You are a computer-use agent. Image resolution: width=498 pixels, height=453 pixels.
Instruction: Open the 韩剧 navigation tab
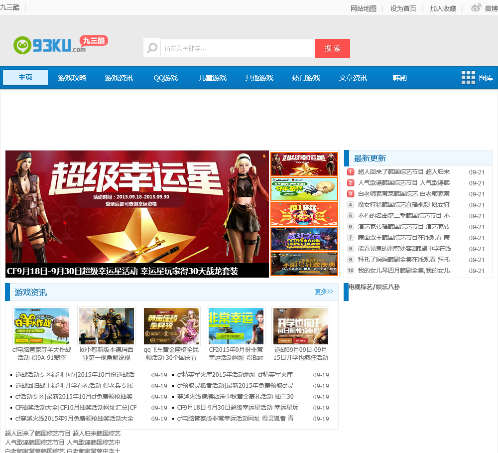399,78
